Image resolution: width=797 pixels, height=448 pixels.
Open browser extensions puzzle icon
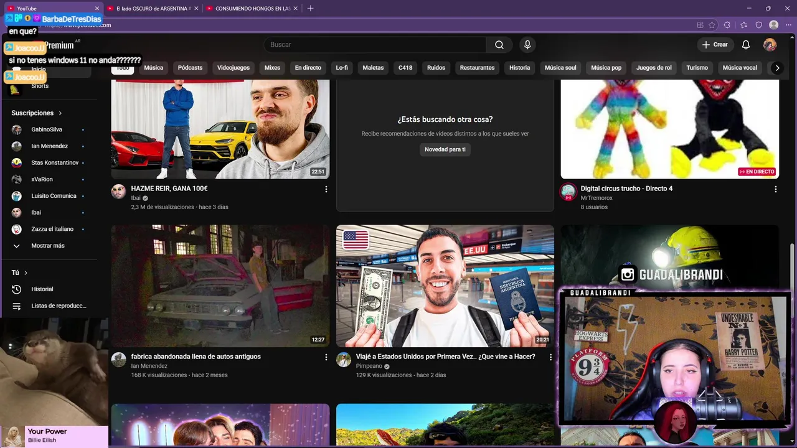coord(727,25)
